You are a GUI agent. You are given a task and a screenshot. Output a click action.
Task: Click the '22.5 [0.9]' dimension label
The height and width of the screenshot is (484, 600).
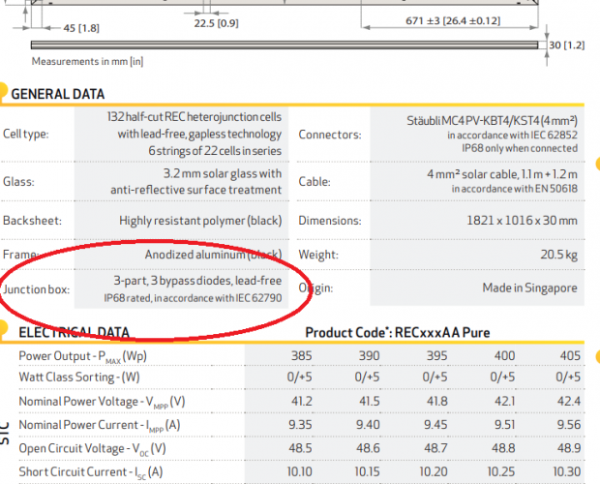(x=217, y=22)
